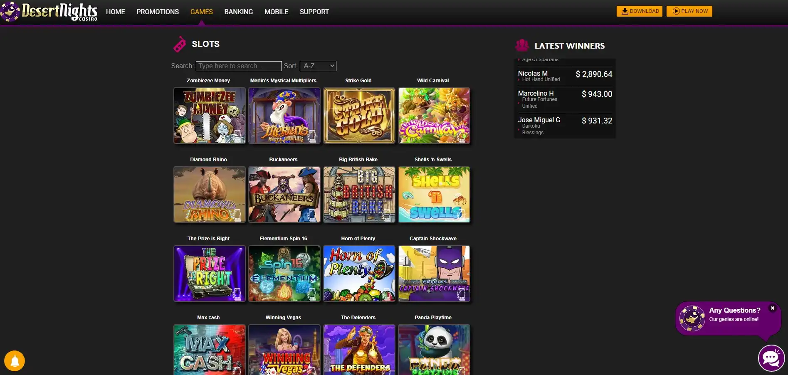Click the Wild Carnival title text

(x=433, y=81)
